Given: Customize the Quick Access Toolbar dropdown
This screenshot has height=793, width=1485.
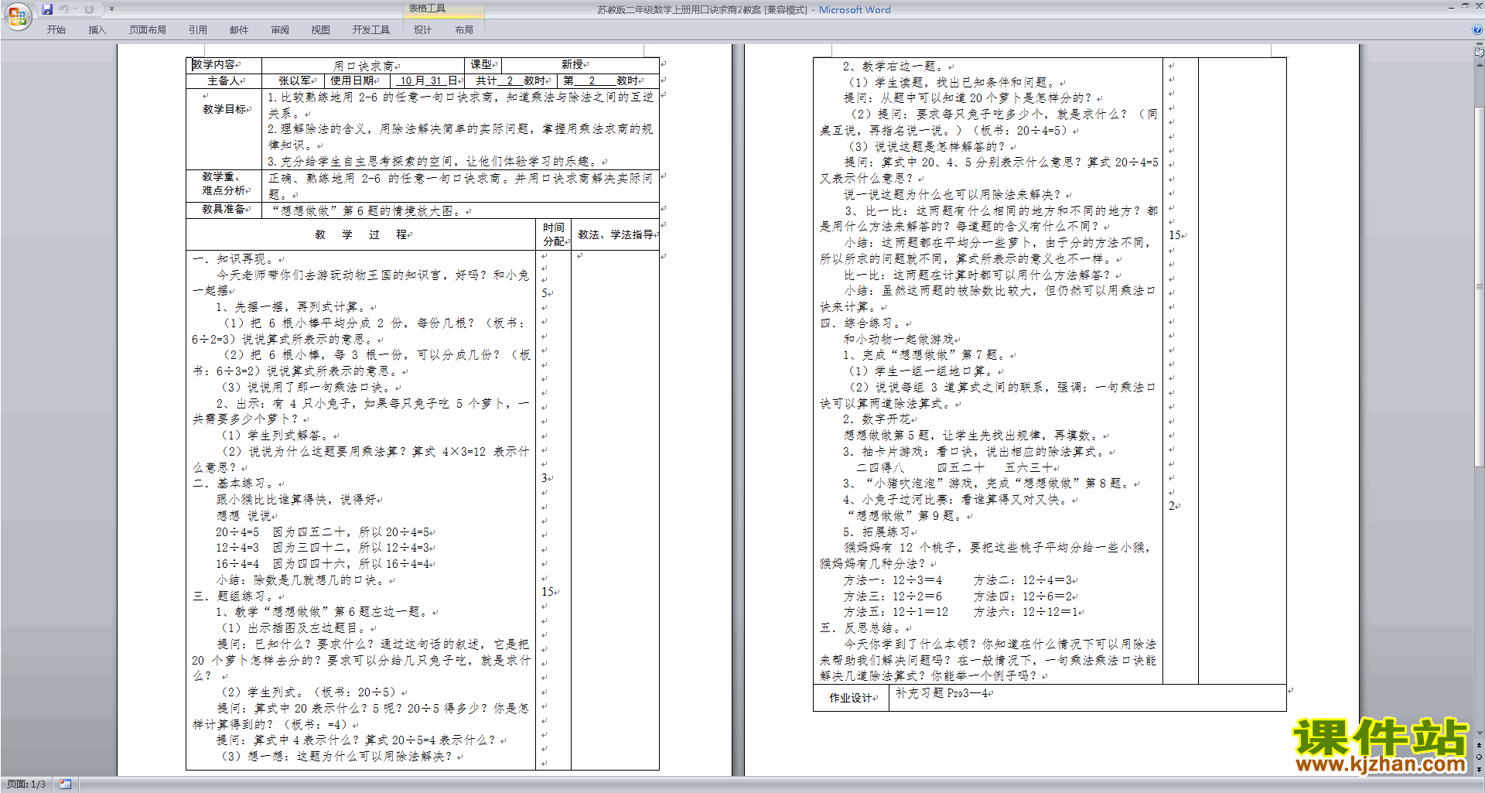Looking at the screenshot, I should [x=111, y=9].
